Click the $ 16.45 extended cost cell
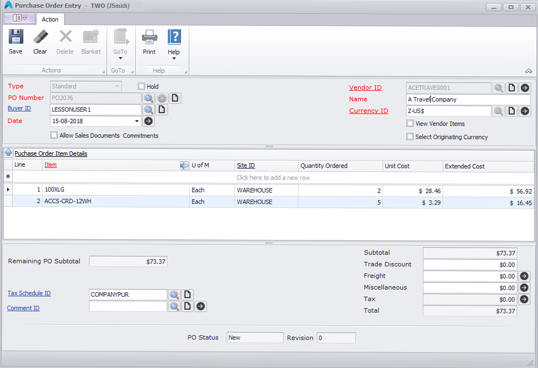 click(488, 202)
